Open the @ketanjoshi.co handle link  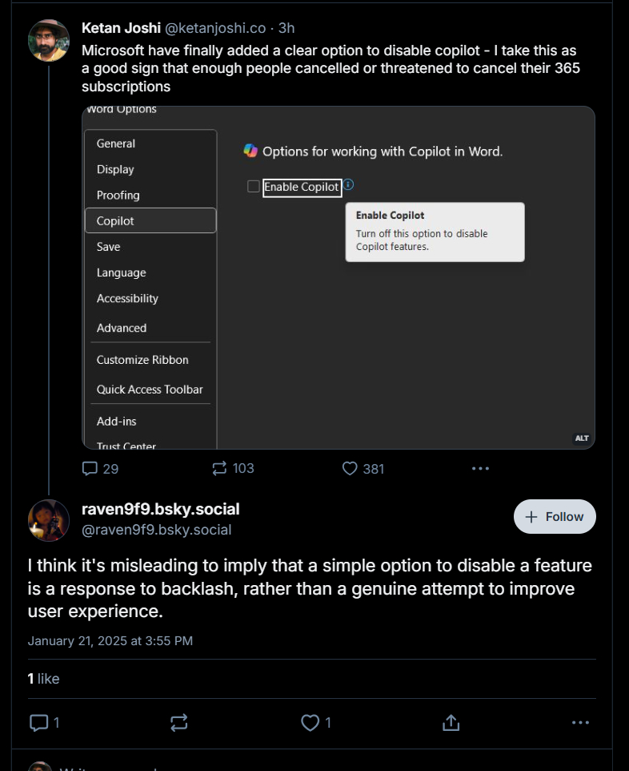[x=215, y=28]
